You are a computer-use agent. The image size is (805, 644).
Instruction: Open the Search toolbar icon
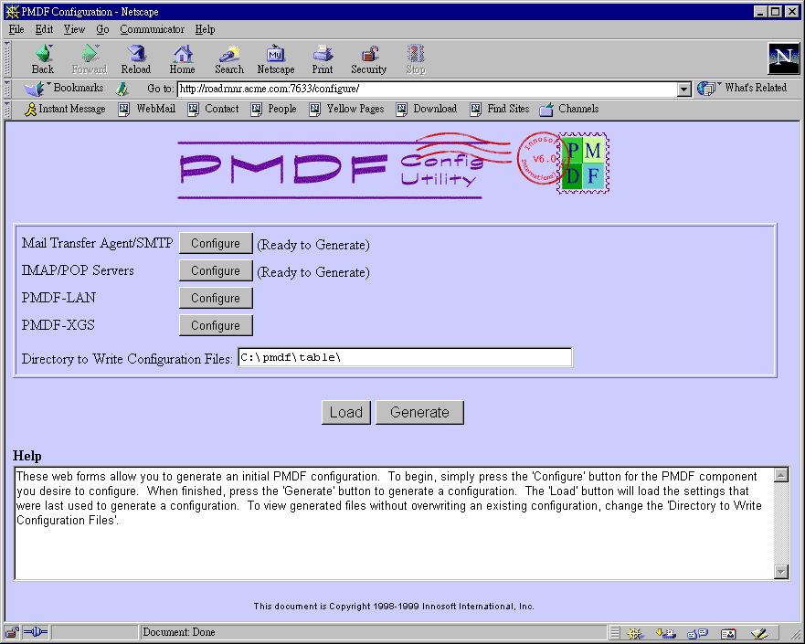click(x=228, y=58)
